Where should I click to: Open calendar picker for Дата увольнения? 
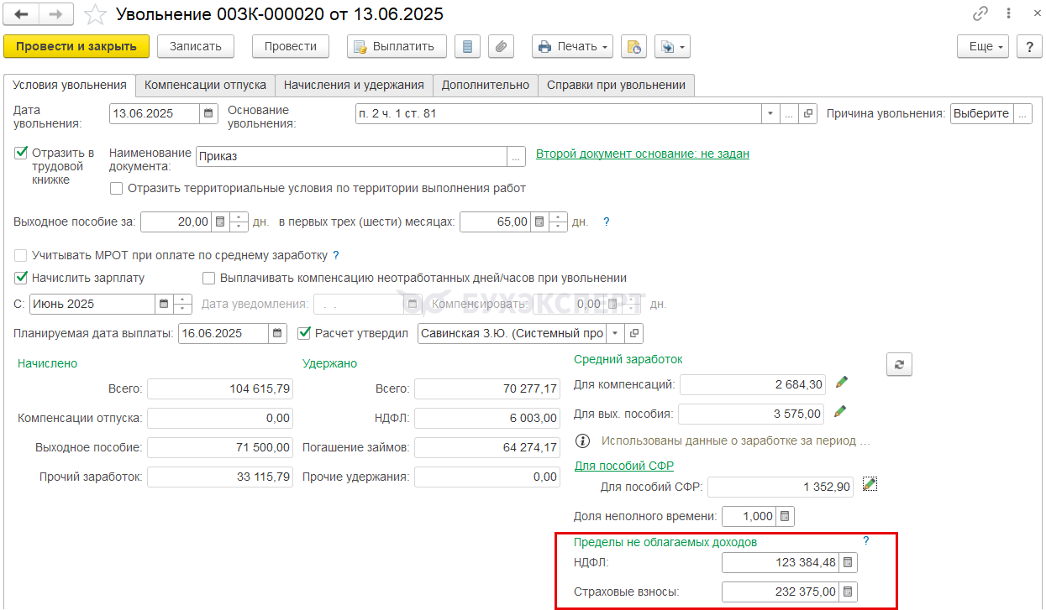pos(208,113)
